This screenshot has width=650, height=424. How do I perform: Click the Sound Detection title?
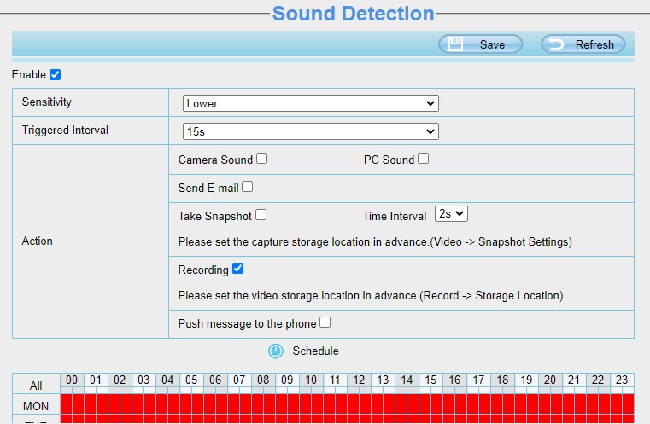click(354, 14)
